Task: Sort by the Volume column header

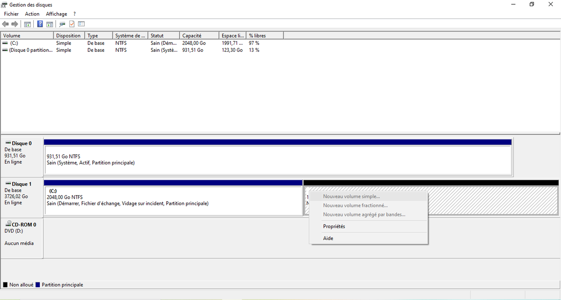Action: pyautogui.click(x=27, y=36)
